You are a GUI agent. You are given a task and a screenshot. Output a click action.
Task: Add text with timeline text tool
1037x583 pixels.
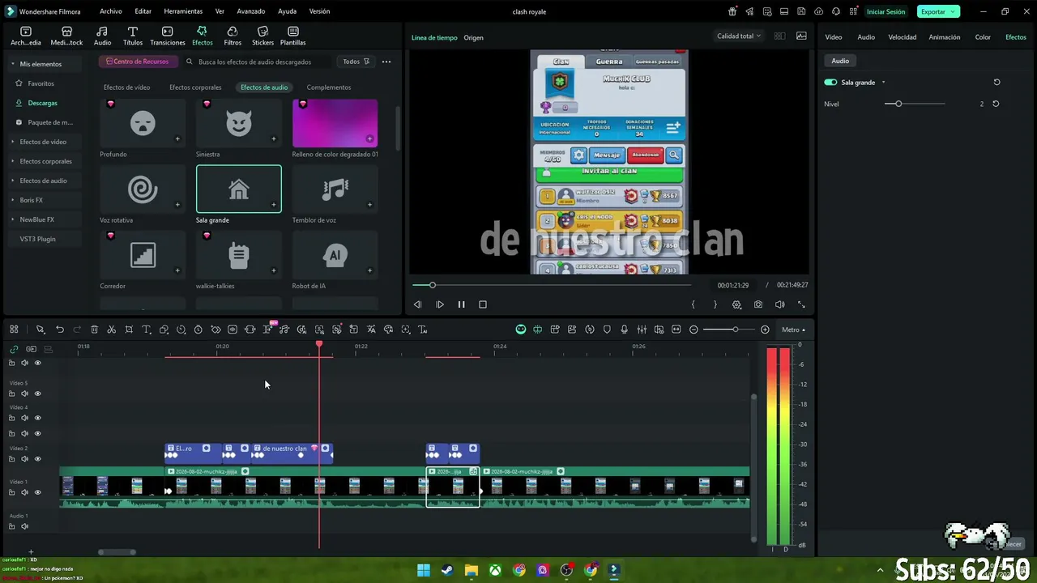click(147, 330)
